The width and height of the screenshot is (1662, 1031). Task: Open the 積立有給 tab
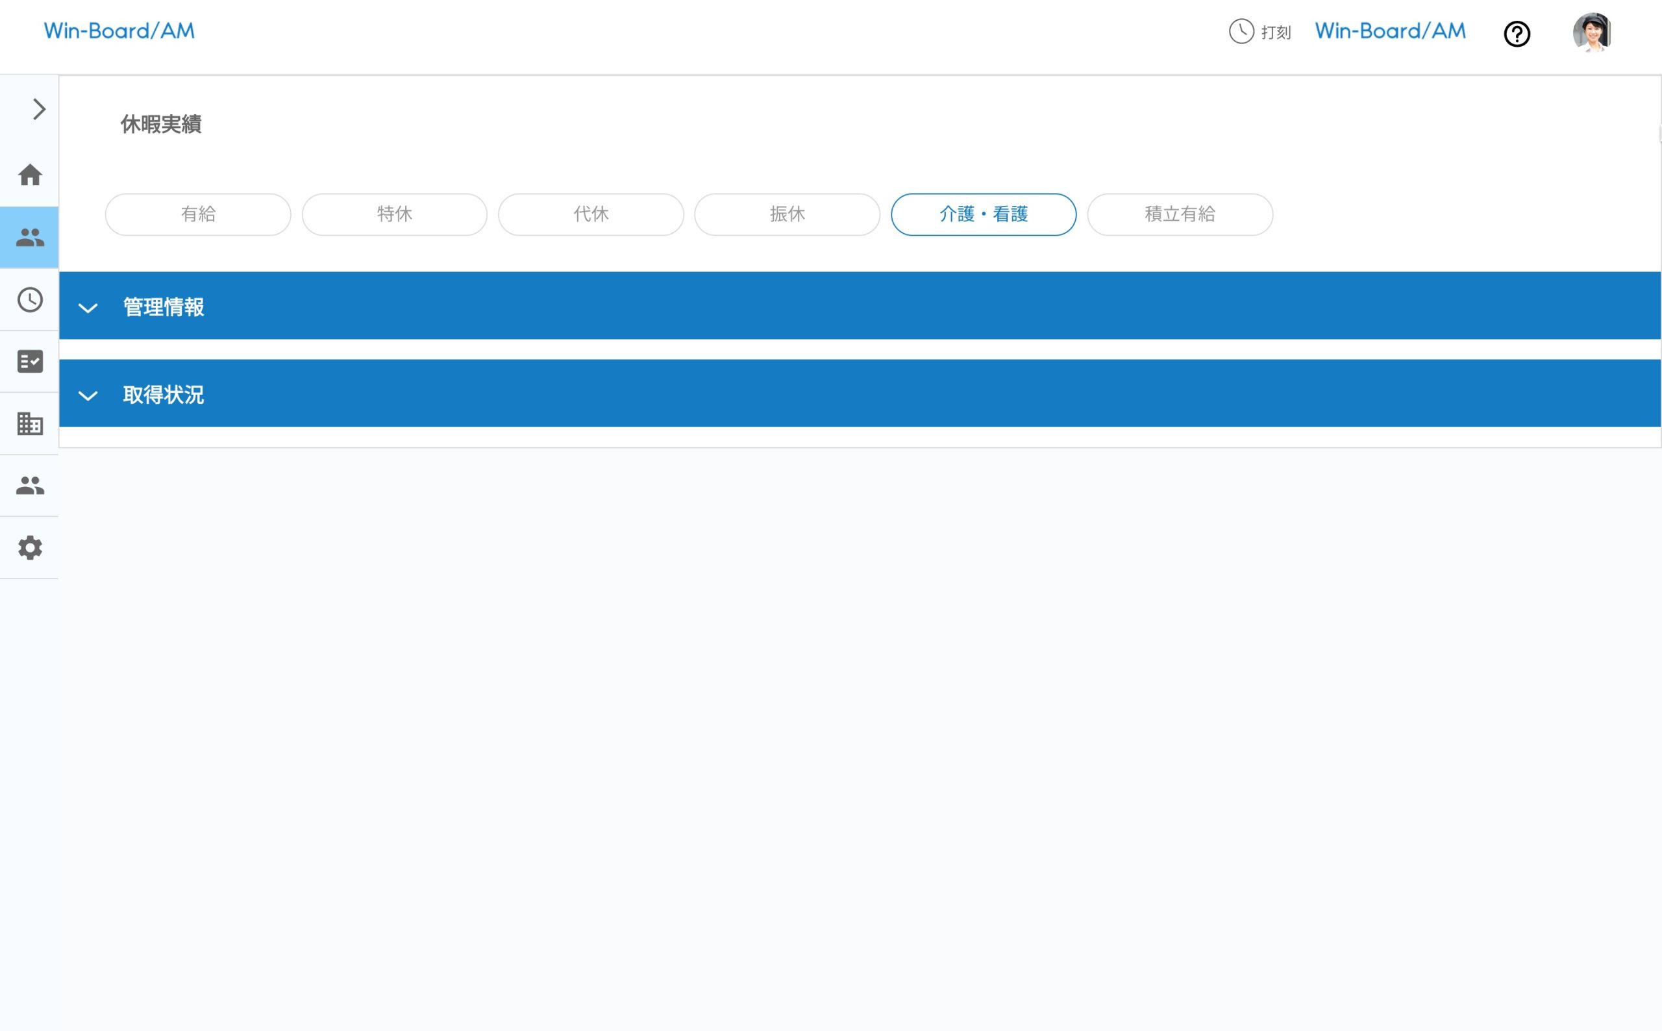click(1180, 215)
